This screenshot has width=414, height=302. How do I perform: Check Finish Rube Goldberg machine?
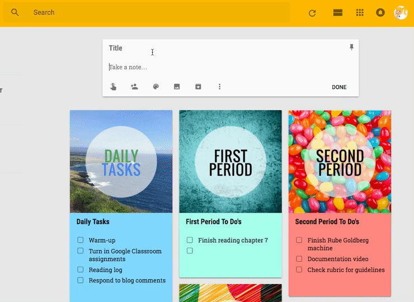coord(299,240)
